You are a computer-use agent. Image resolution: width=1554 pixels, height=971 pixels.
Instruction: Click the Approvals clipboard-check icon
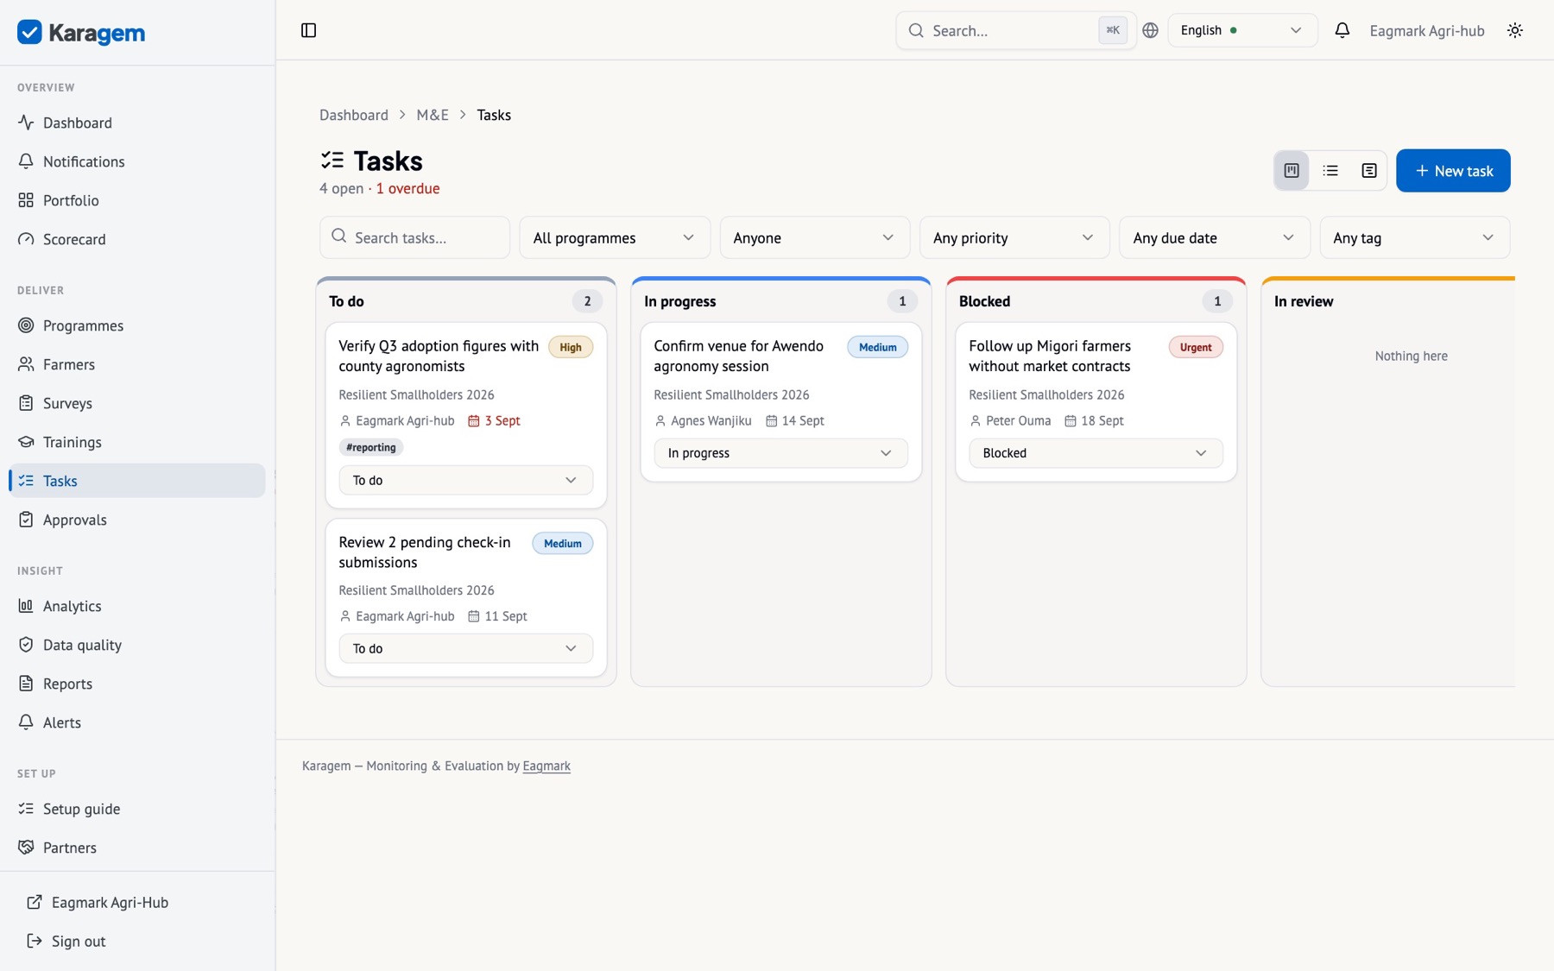pos(26,520)
